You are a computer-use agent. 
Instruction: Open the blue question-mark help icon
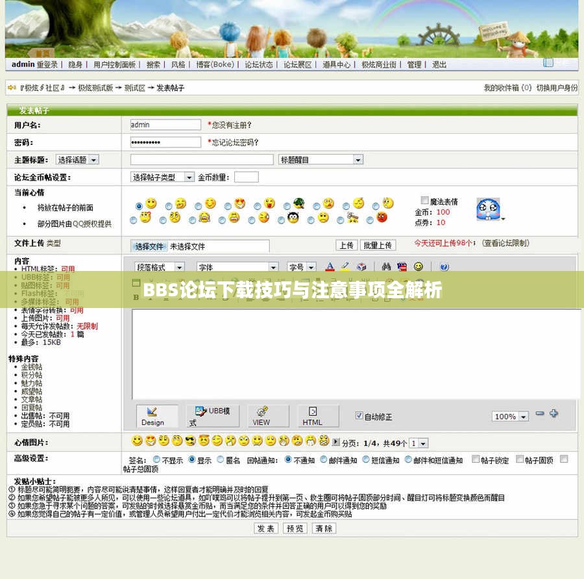point(444,266)
